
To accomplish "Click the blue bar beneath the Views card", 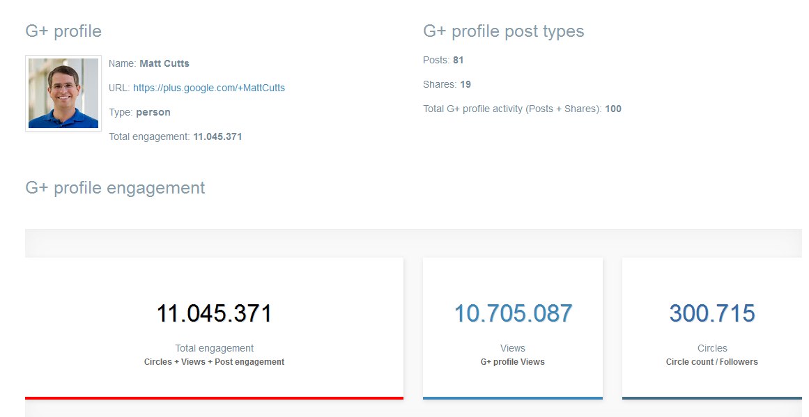I will point(513,398).
